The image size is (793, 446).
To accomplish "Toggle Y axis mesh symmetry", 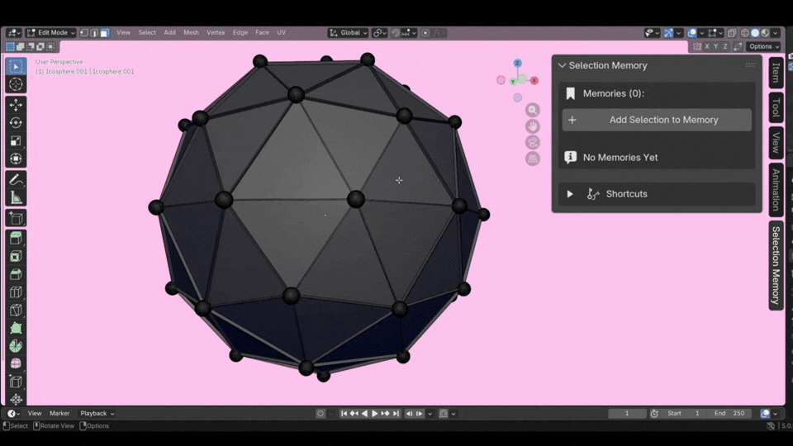I will [715, 46].
